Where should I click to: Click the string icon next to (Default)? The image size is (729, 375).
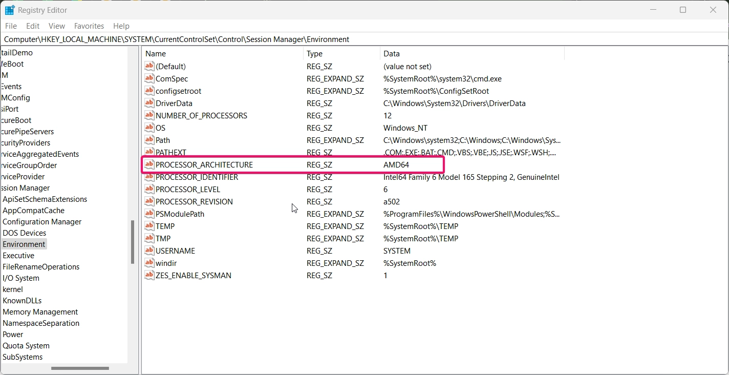point(149,66)
